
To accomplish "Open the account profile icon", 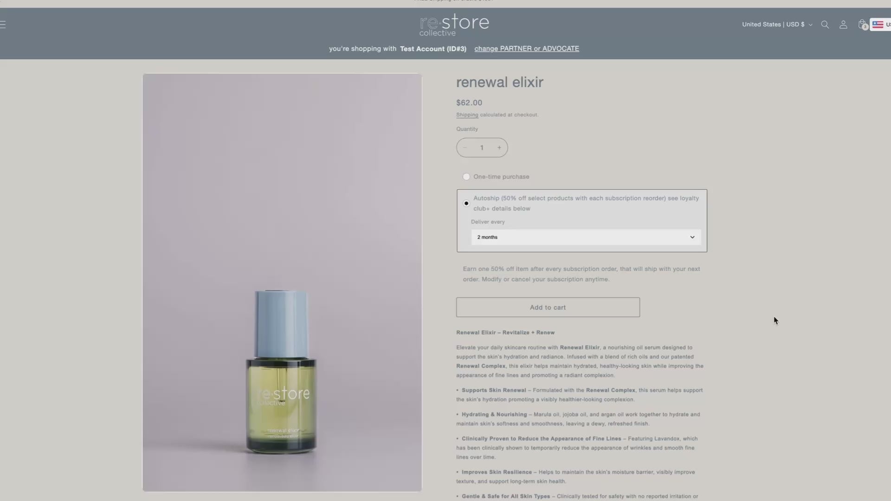I will (843, 25).
